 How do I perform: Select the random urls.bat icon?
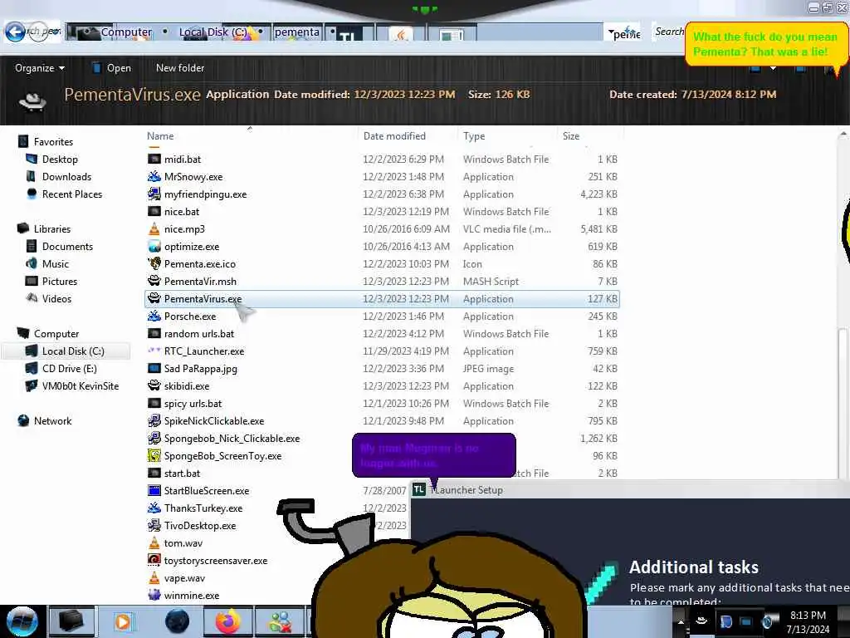click(154, 334)
